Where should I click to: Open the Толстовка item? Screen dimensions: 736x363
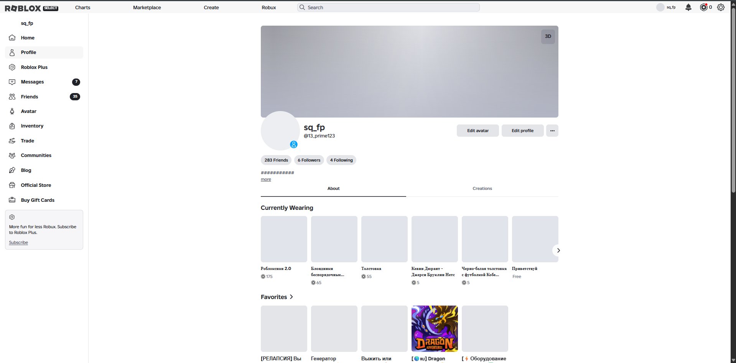384,239
